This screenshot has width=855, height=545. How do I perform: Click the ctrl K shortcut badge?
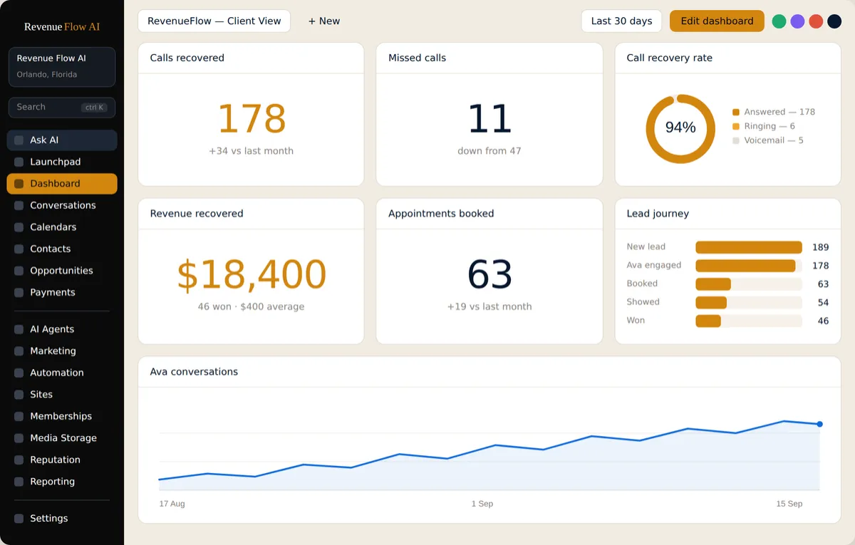pyautogui.click(x=94, y=108)
